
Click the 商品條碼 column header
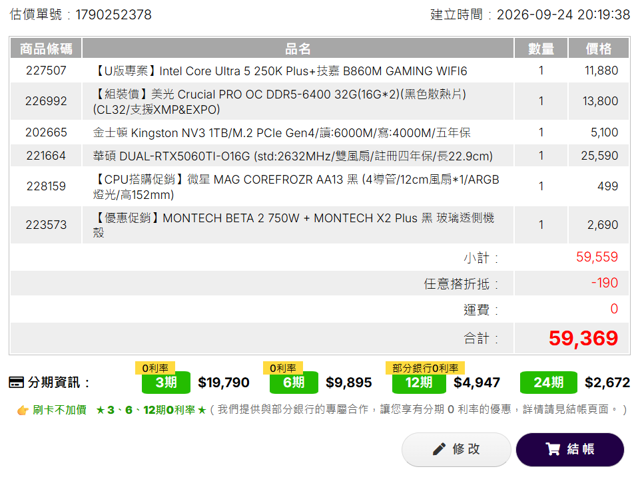[x=46, y=49]
